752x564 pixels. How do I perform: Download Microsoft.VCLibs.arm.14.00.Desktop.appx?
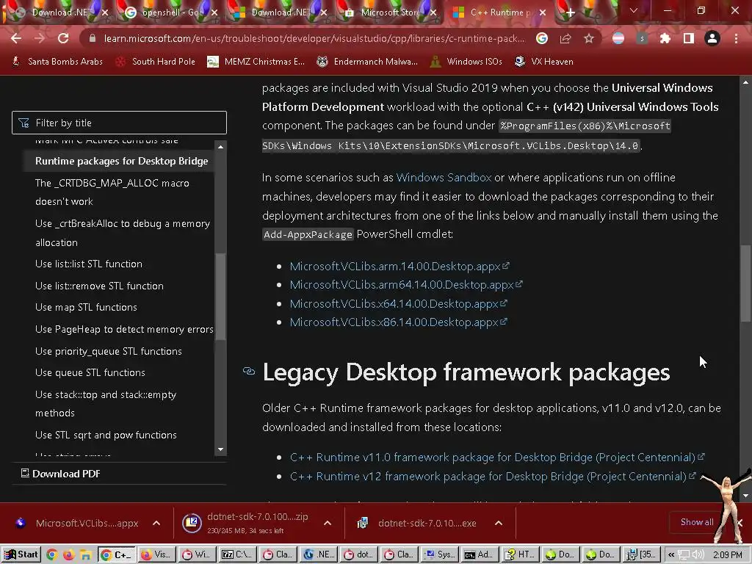tap(399, 266)
